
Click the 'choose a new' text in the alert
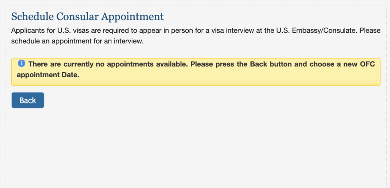(330, 64)
